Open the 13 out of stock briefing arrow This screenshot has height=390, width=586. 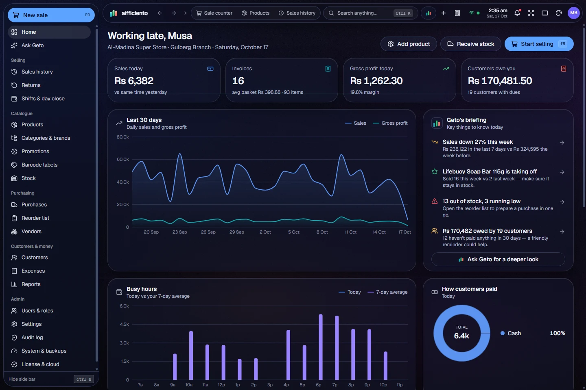tap(562, 202)
